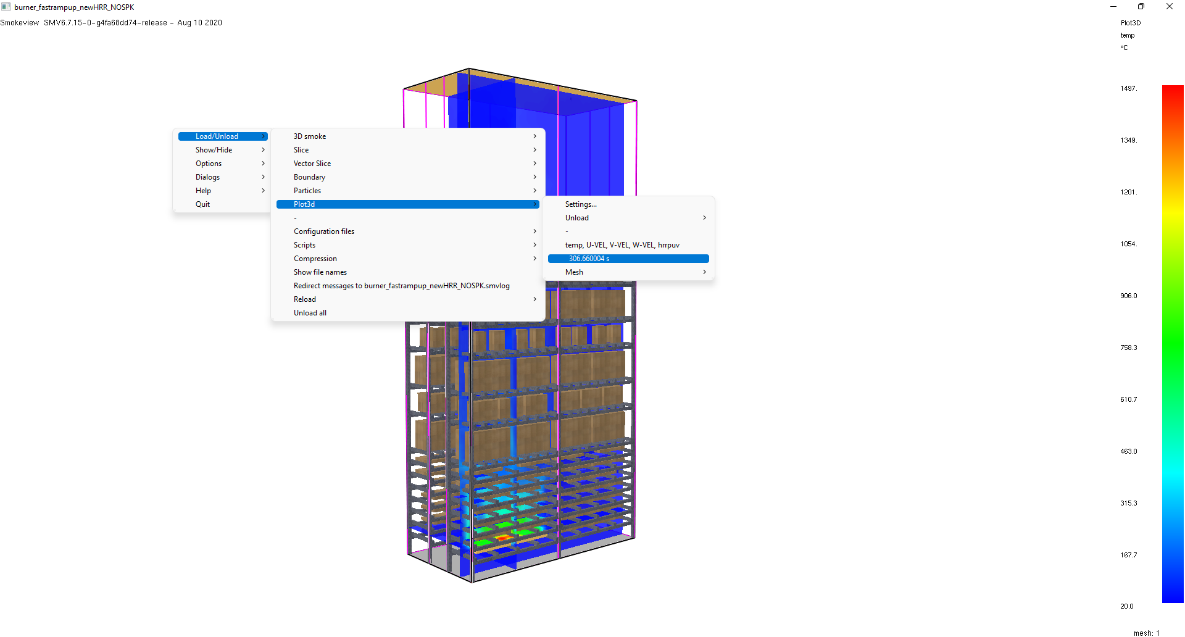Screen dimensions: 1185x637
Task: Select the highlighted Plot3d entry
Action: pyautogui.click(x=304, y=204)
